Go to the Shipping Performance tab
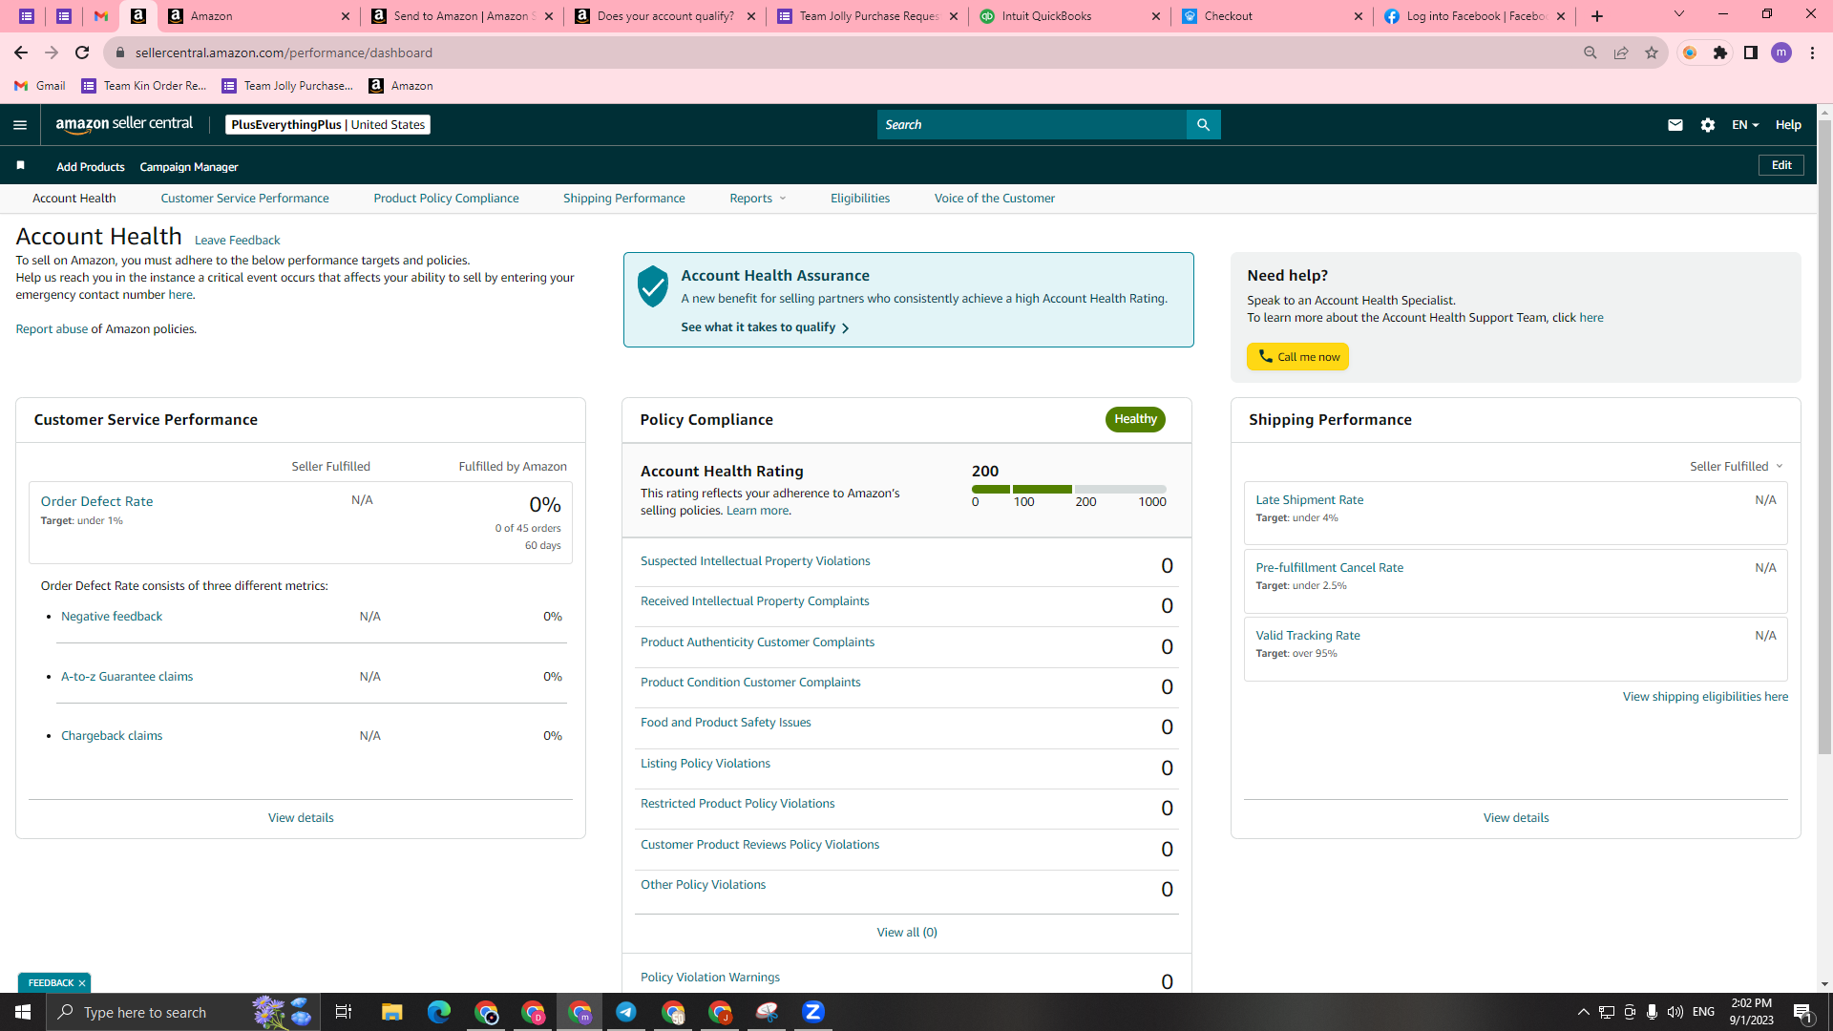Screen dimensions: 1833x1031 pyautogui.click(x=624, y=199)
